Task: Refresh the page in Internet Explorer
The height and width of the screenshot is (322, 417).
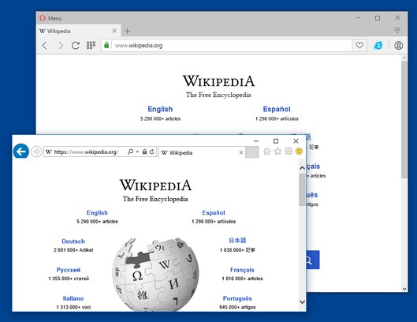Action: [152, 152]
